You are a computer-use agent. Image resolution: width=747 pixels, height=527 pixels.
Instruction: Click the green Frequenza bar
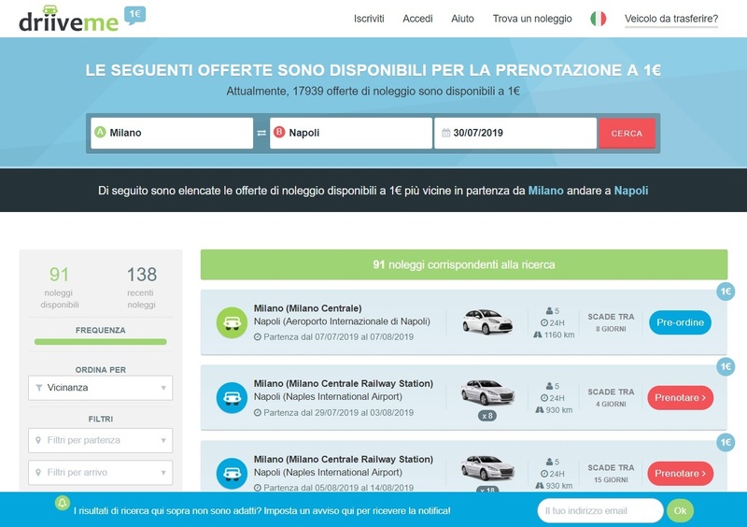(x=101, y=341)
